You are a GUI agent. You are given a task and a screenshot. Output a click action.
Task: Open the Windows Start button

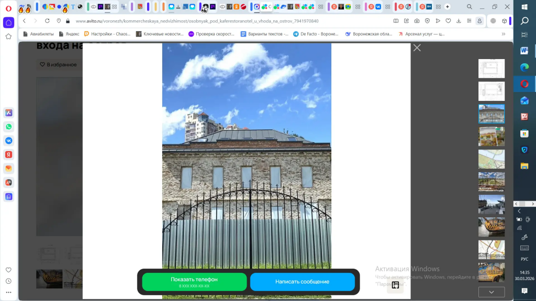(524, 7)
